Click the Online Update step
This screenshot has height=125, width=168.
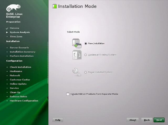(18, 84)
